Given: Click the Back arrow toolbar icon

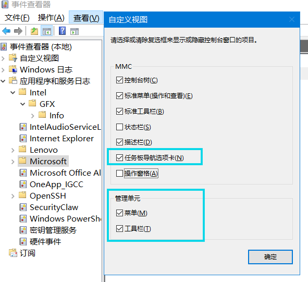Looking at the screenshot, I should [6, 31].
